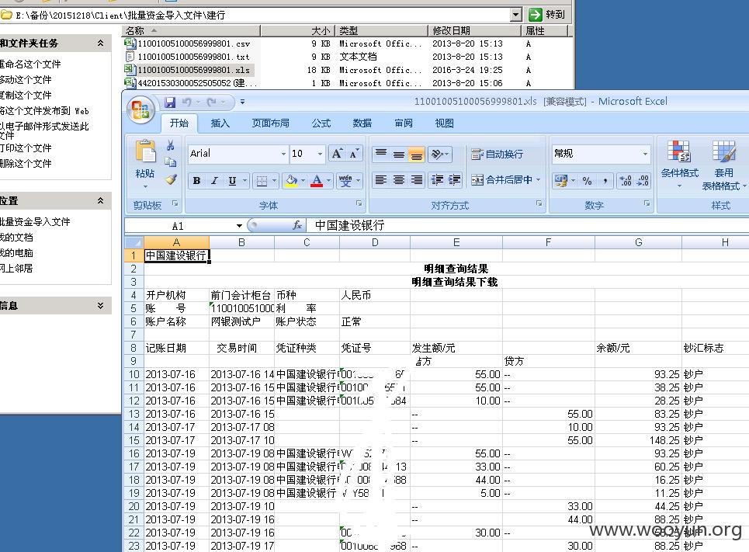Select file 11001005100056999801.csv in Explorer
The width and height of the screenshot is (749, 552).
tap(188, 43)
